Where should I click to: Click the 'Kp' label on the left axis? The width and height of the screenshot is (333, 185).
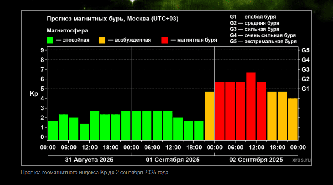coord(34,94)
